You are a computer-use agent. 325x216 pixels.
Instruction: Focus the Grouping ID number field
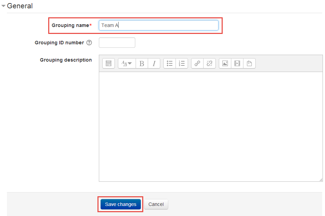pyautogui.click(x=117, y=43)
